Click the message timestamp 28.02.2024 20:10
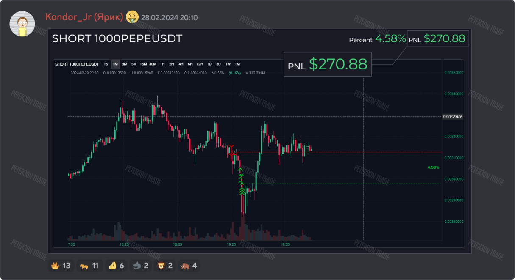This screenshot has height=280, width=515. point(169,18)
